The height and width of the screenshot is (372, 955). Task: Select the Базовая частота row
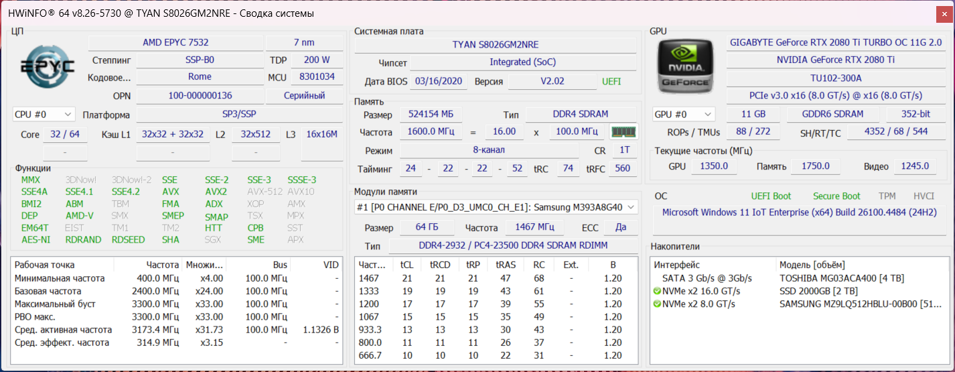pyautogui.click(x=48, y=291)
